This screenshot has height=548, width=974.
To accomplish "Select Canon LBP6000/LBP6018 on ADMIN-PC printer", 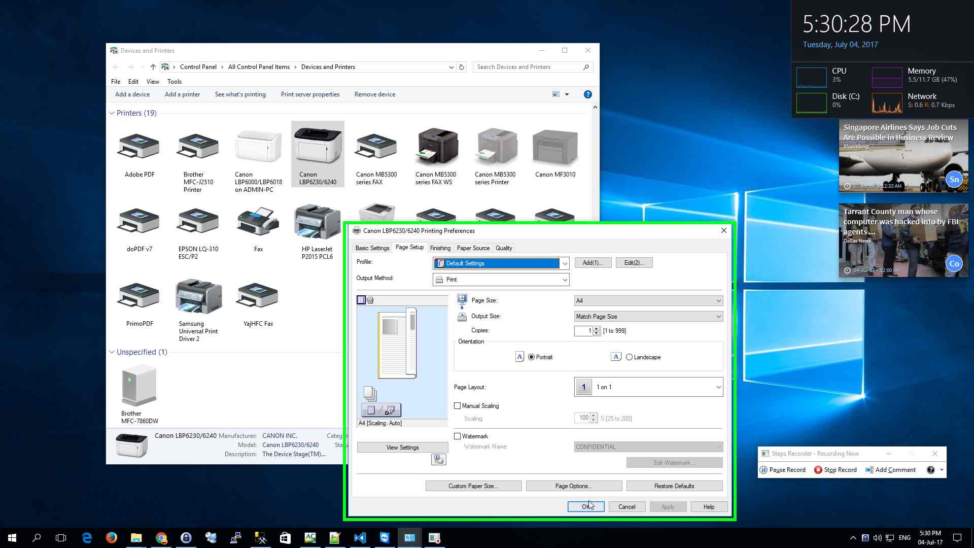I will coord(258,147).
